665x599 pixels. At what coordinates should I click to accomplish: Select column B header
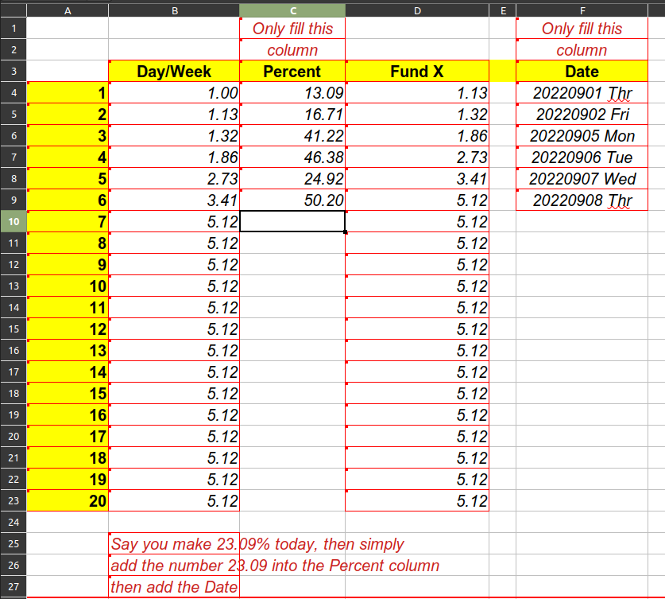(x=174, y=10)
